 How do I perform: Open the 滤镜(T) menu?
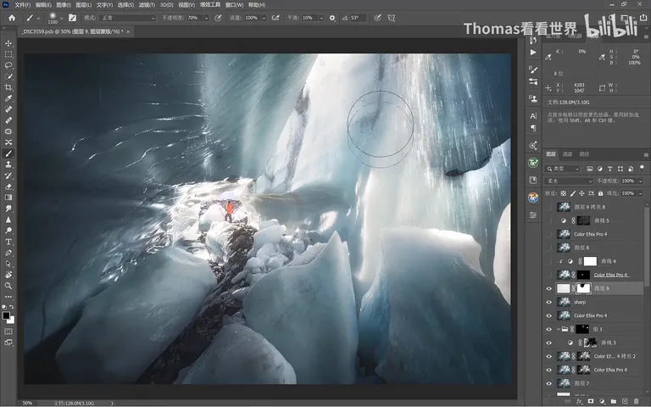(147, 5)
